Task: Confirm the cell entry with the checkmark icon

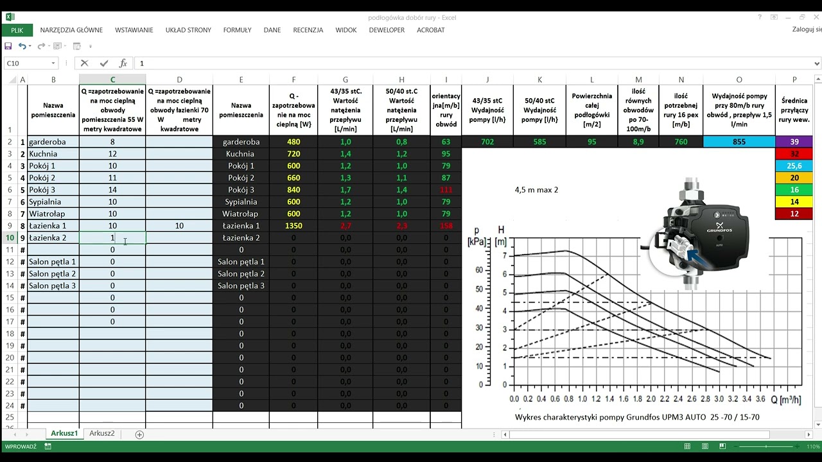Action: pos(104,63)
